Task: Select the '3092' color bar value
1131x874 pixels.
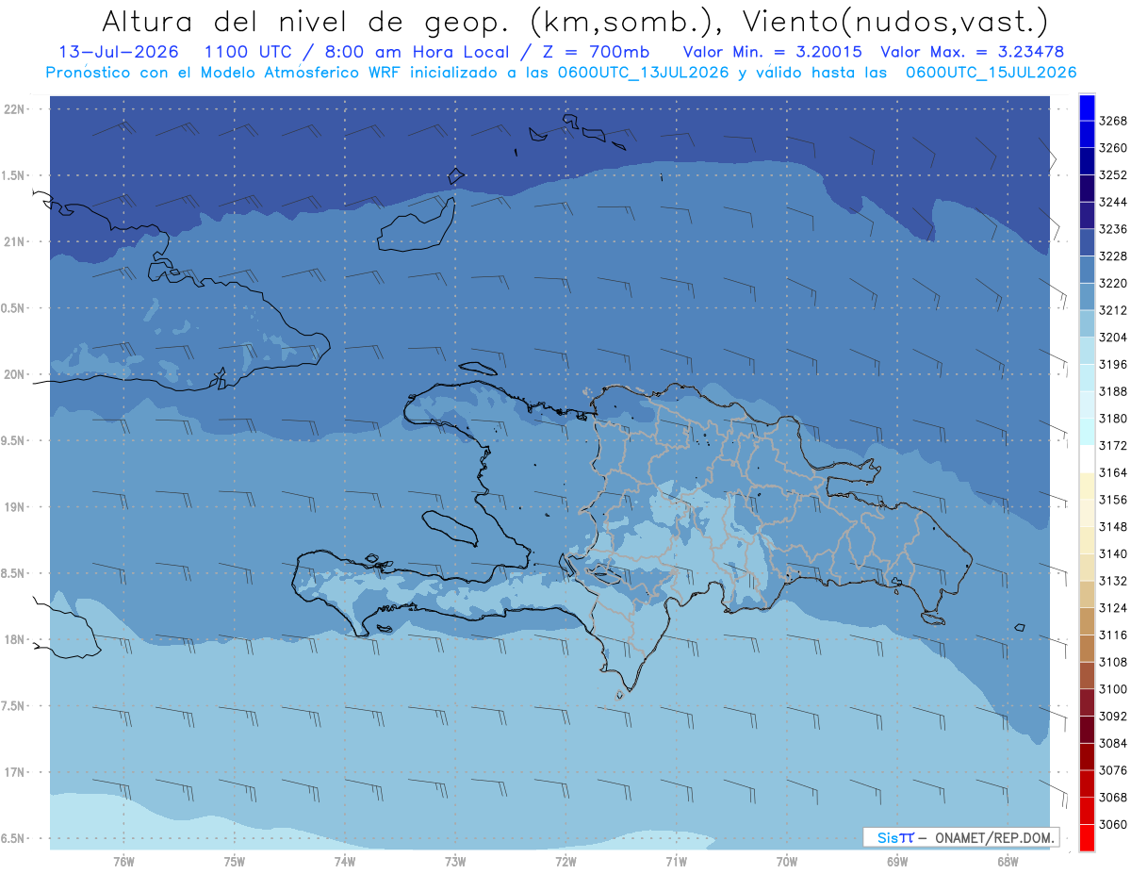Action: [1112, 716]
